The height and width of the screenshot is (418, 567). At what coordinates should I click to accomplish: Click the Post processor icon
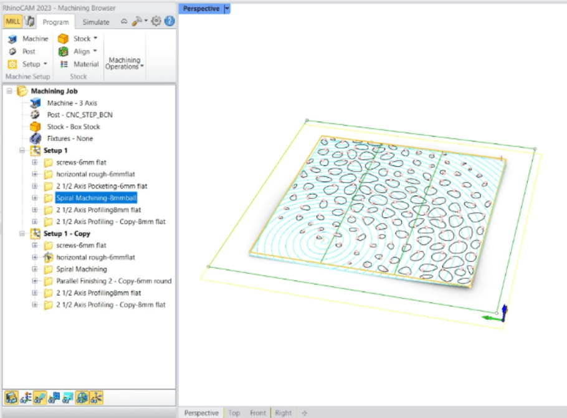[x=12, y=52]
